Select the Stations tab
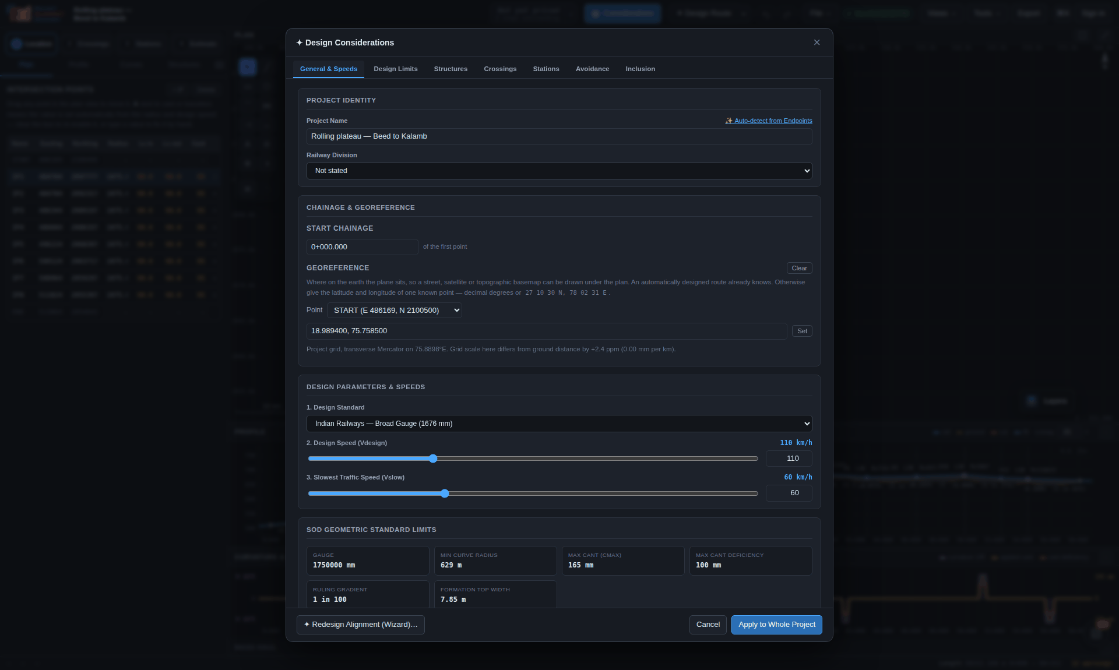This screenshot has height=670, width=1119. tap(546, 69)
